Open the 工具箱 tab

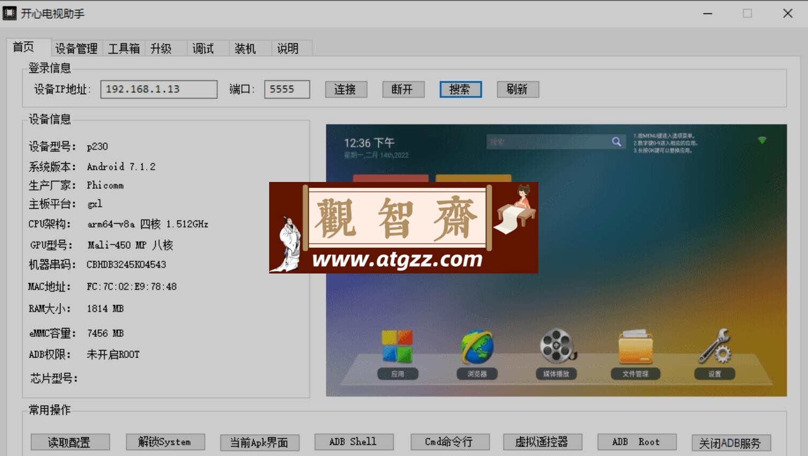click(x=124, y=49)
